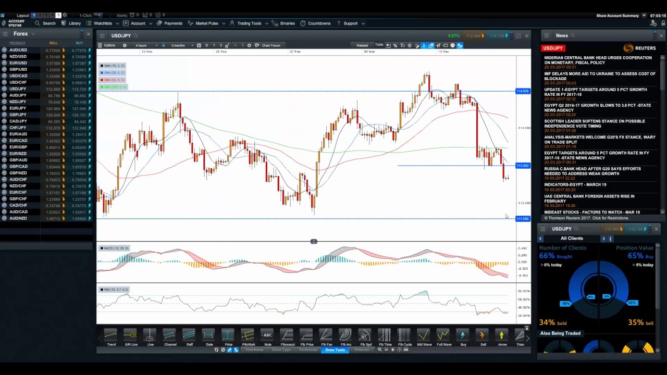Toggle the green SMA 200 indicator label

pos(113,86)
